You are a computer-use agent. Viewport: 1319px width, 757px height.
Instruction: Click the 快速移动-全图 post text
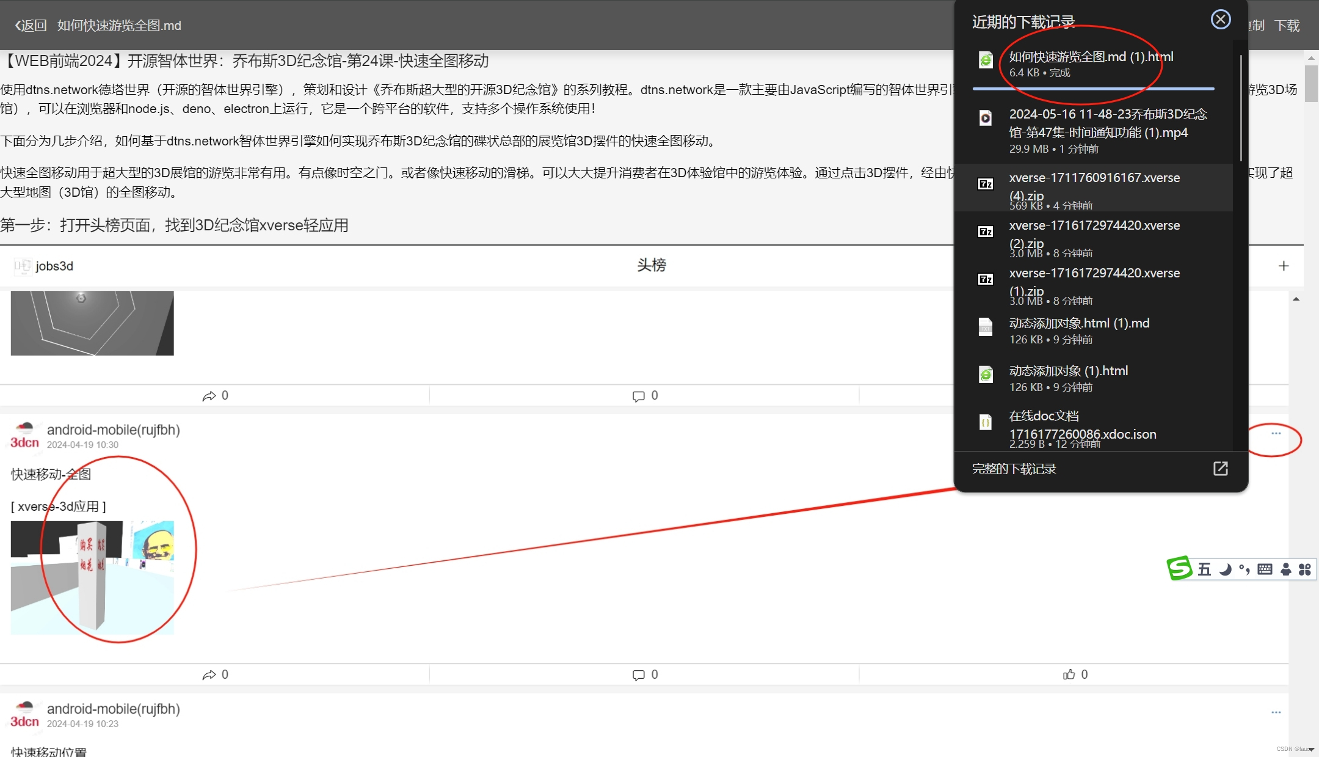[x=51, y=474]
